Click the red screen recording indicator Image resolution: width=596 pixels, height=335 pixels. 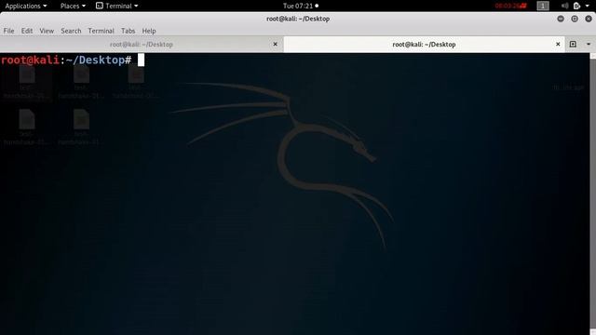point(511,6)
